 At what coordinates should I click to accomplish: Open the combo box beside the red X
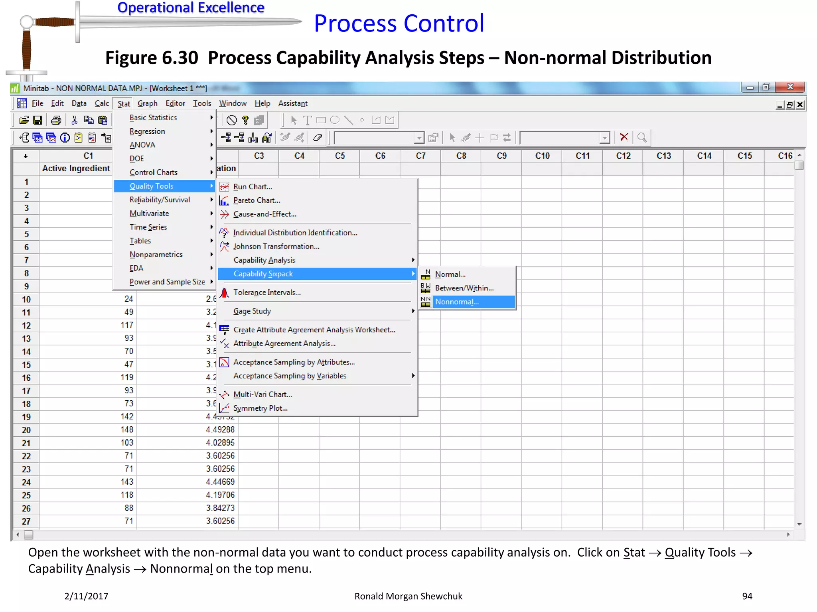[605, 138]
